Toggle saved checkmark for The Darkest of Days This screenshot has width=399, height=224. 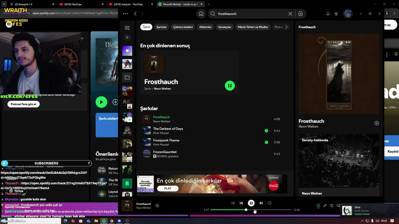(266, 131)
